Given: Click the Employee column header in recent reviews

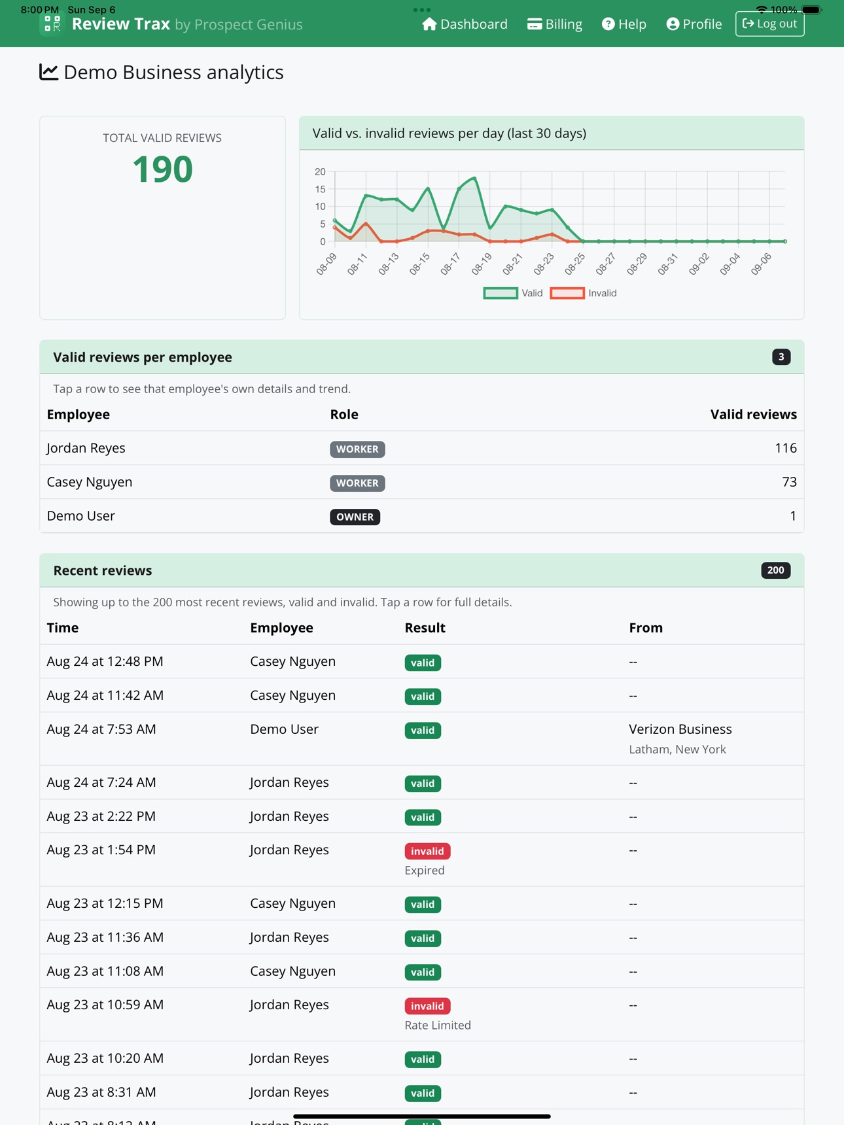Looking at the screenshot, I should (x=281, y=628).
